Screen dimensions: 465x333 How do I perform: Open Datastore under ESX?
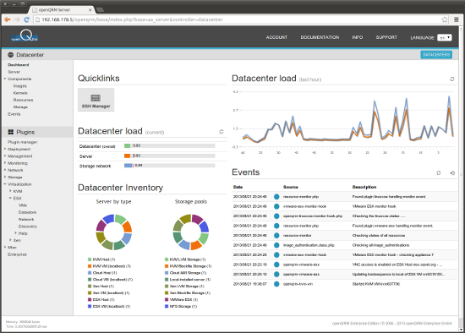click(x=27, y=212)
